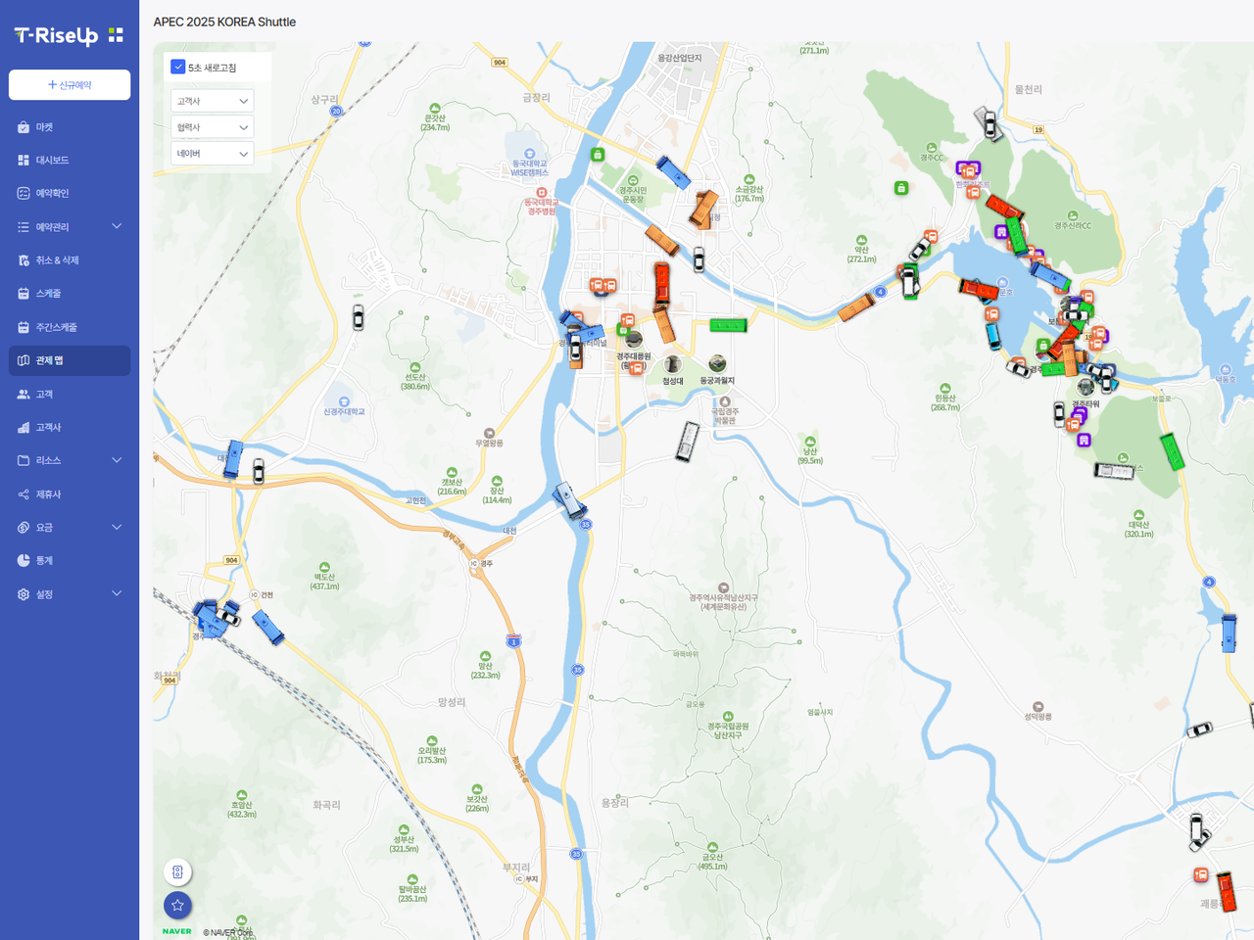Image resolution: width=1254 pixels, height=940 pixels.
Task: Expand the 예약관리 menu chevron
Action: coord(117,226)
